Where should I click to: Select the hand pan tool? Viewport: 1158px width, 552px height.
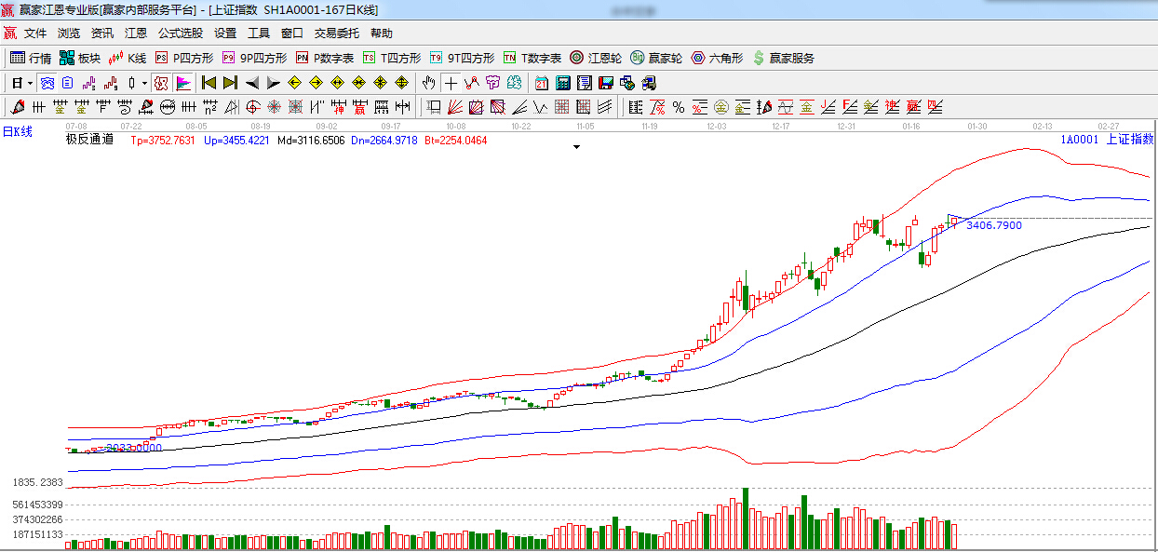(428, 83)
